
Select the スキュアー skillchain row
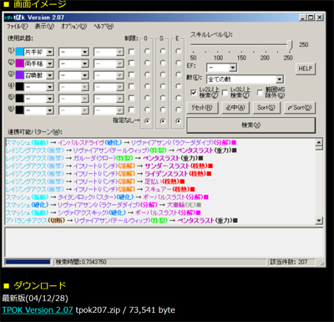[x=100, y=190]
